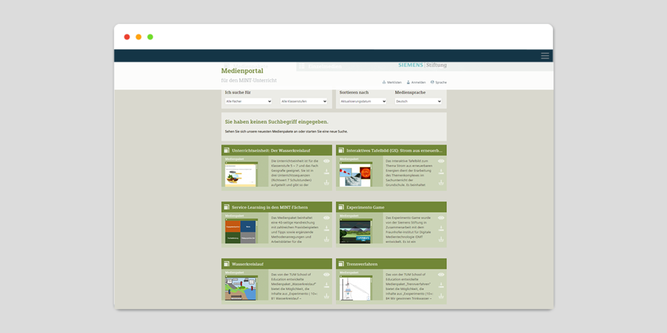This screenshot has height=333, width=667.
Task: Click the Siemens Stiftung logo
Action: tap(422, 65)
